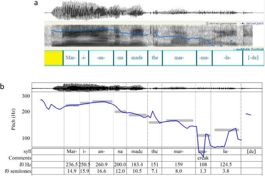
Task: Click the 'creak' comment cell
Action: pyautogui.click(x=203, y=158)
